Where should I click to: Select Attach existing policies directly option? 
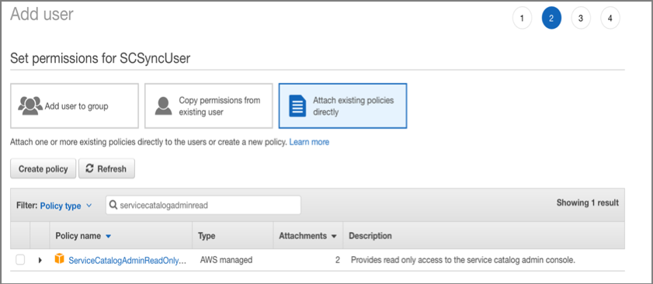pyautogui.click(x=342, y=106)
